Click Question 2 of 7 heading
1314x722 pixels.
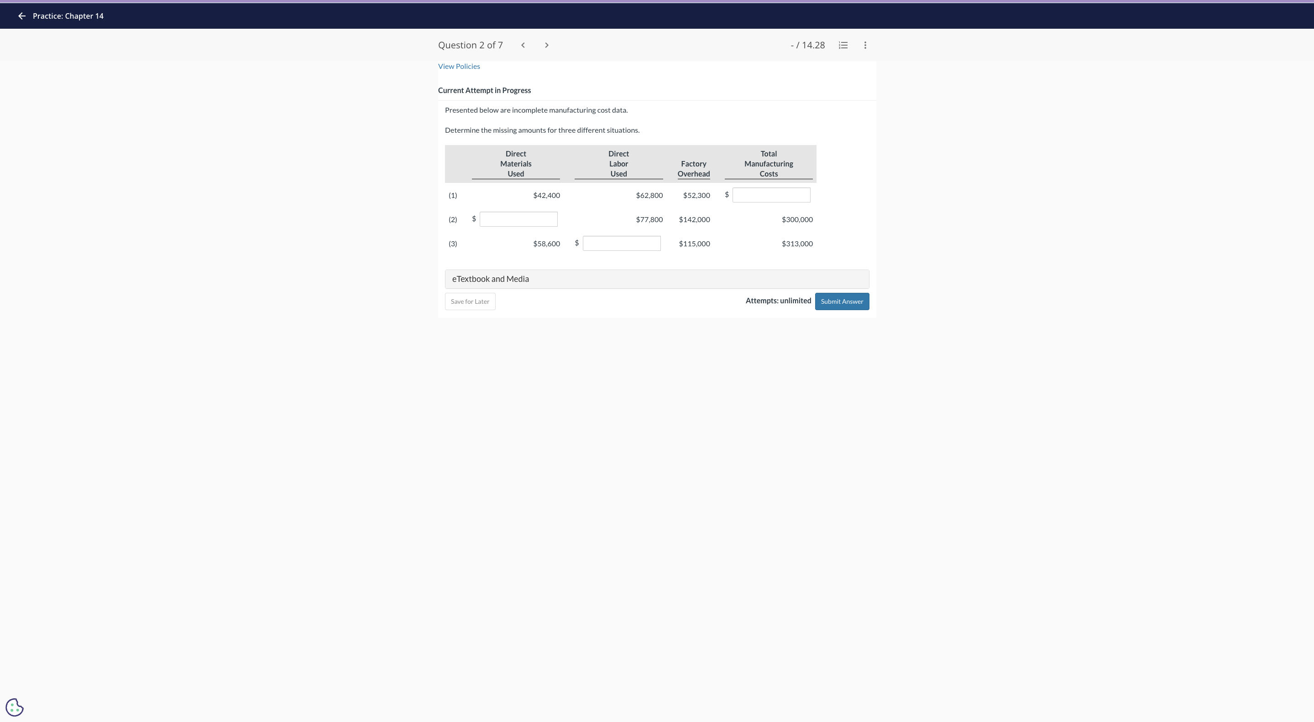pyautogui.click(x=470, y=45)
